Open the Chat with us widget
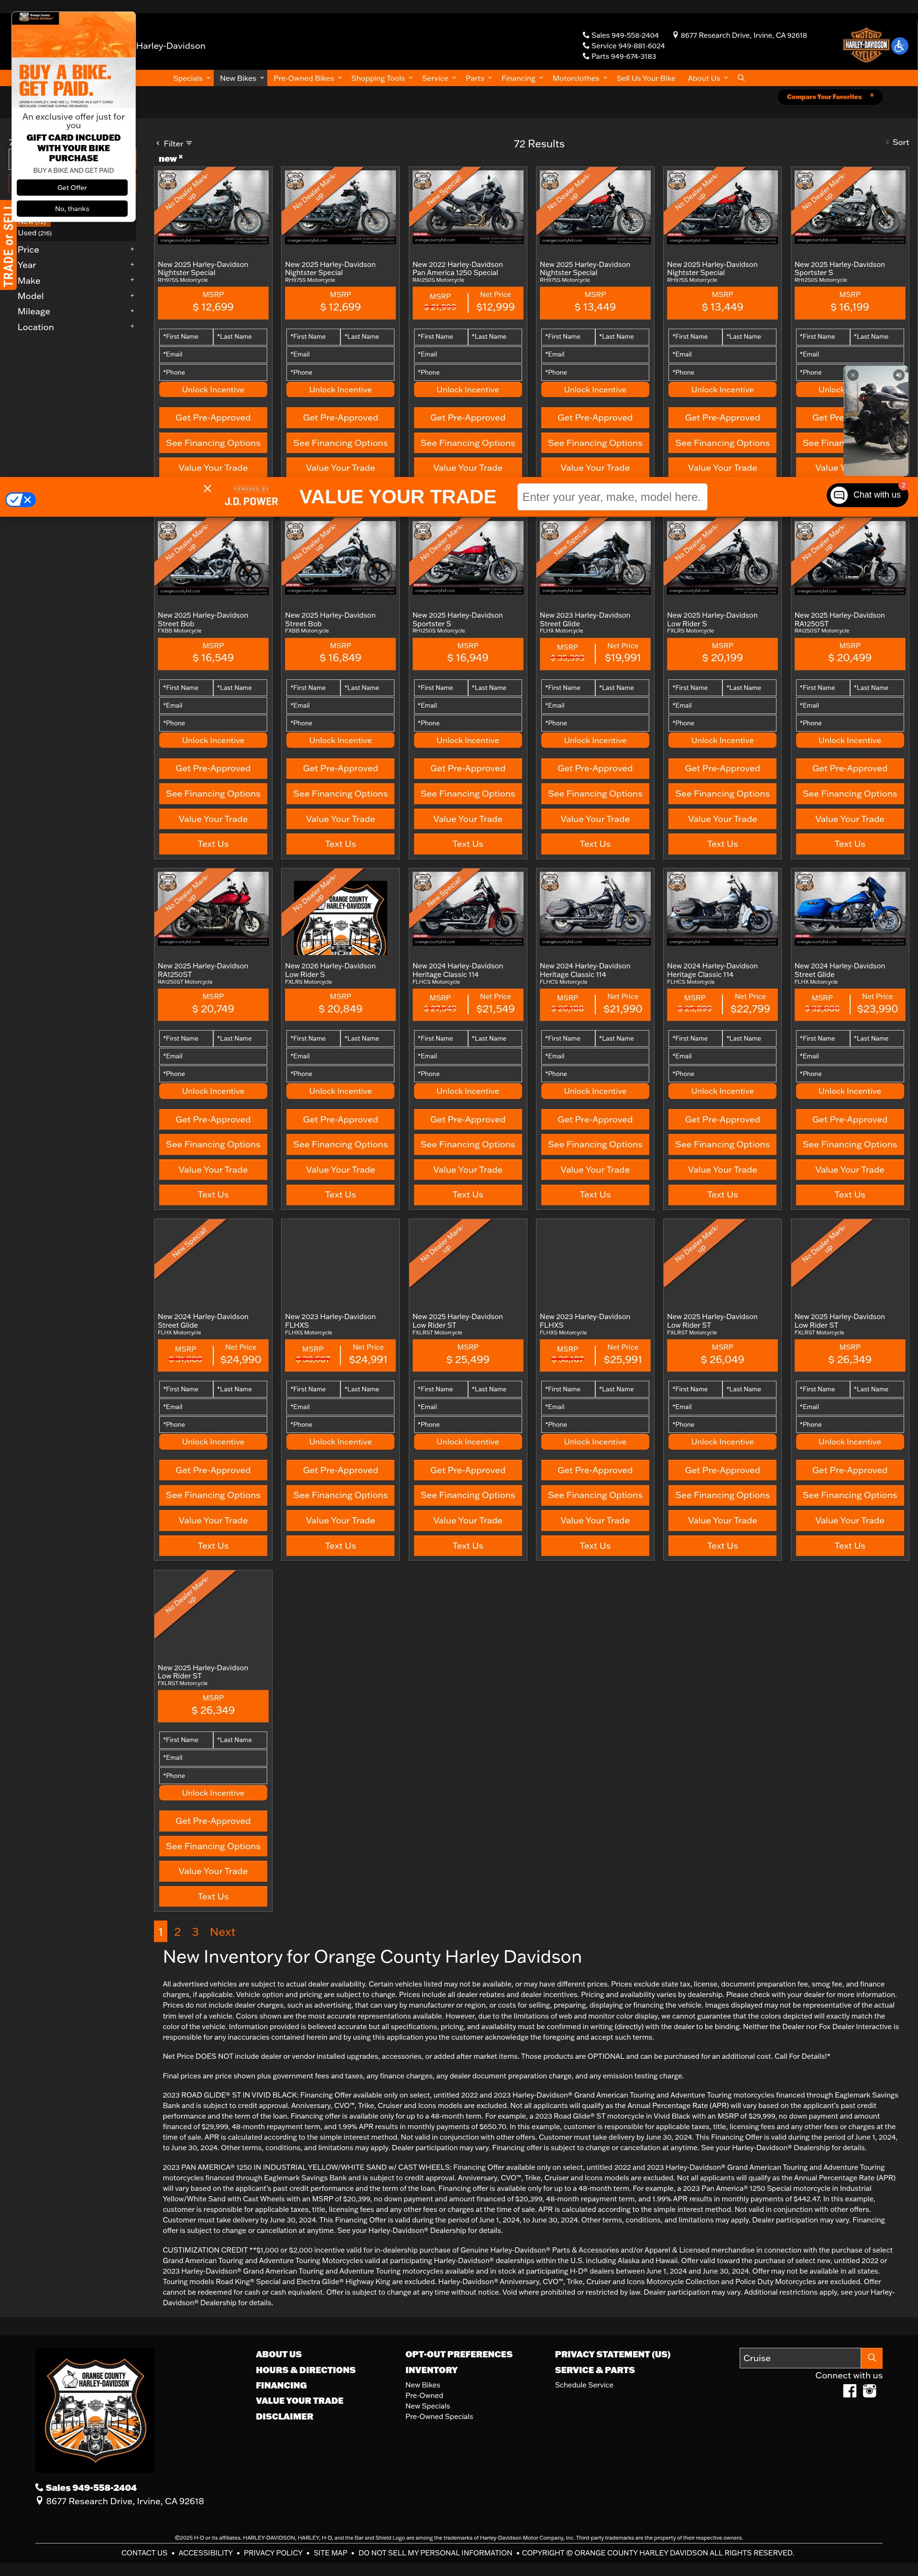 pyautogui.click(x=866, y=495)
